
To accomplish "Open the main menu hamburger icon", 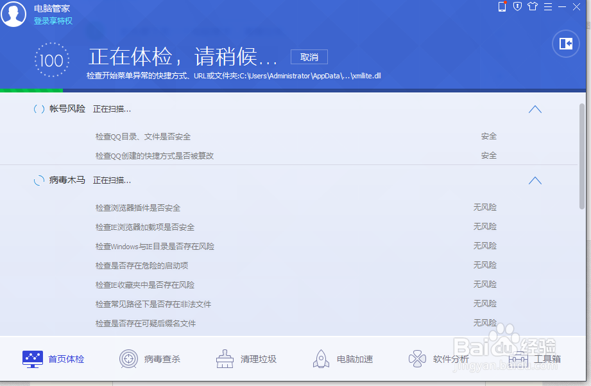I will pyautogui.click(x=548, y=7).
